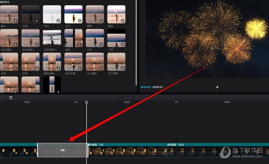Image resolution: width=269 pixels, height=164 pixels.
Task: Click the fireworks preview image
Action: [x=207, y=39]
